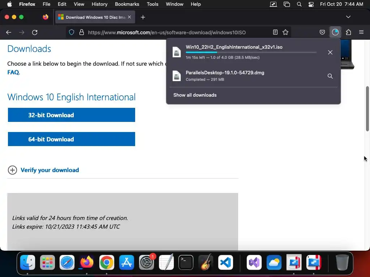Open the History menu
This screenshot has height=277, width=370.
(100, 4)
